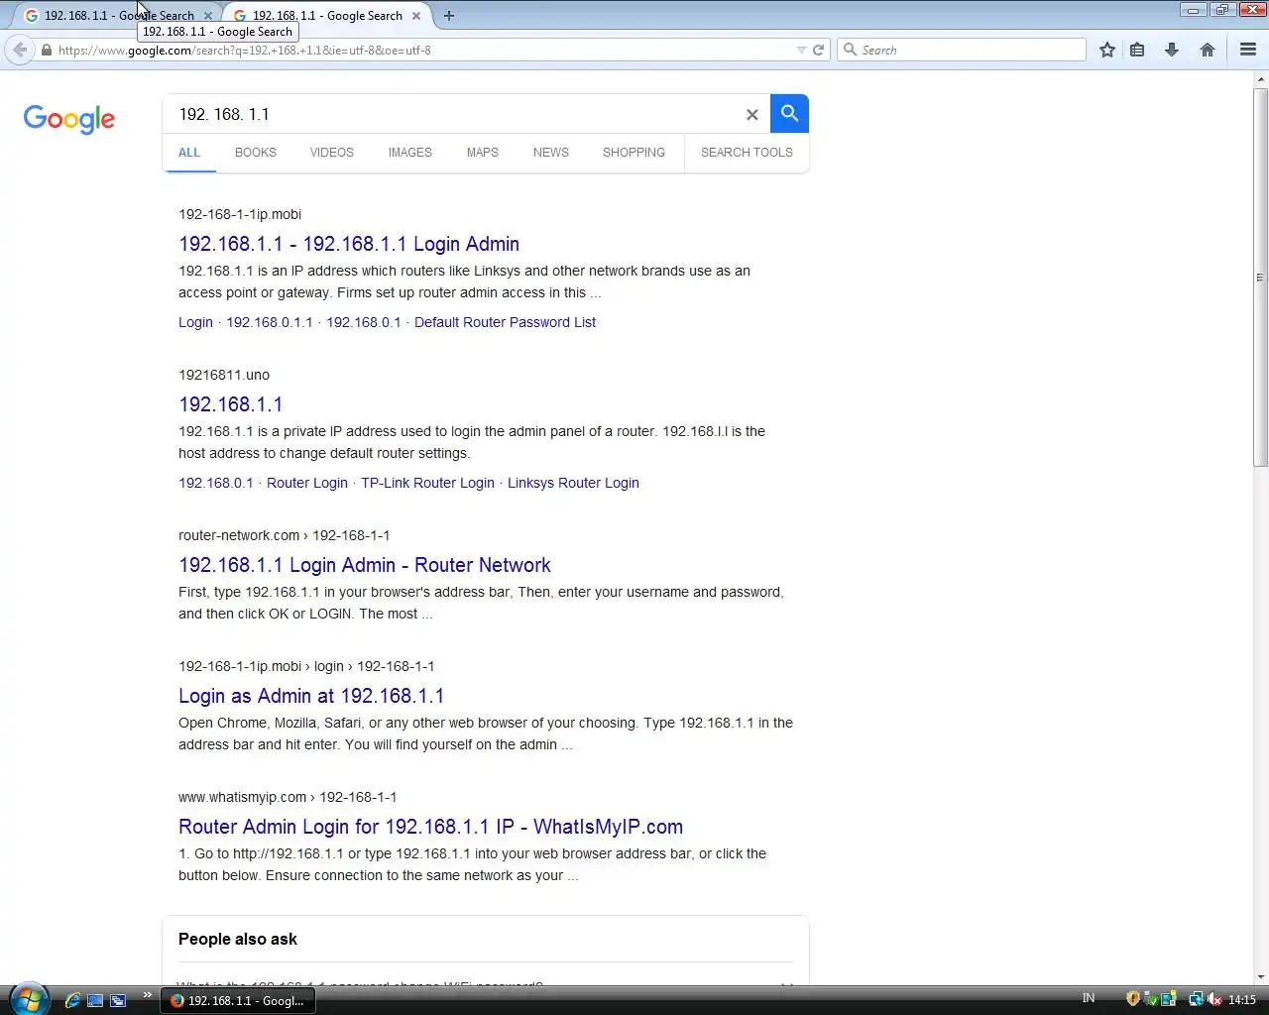Click Firefox taskbar button '192.168.1.1 - Googl...'

point(238,1000)
